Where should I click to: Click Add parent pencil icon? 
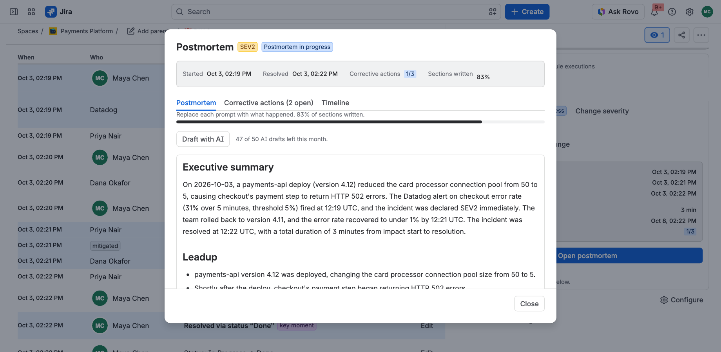pyautogui.click(x=131, y=31)
